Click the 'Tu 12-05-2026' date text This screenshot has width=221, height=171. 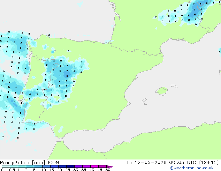[146, 163]
